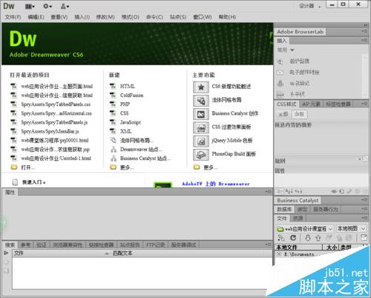The image size is (371, 298).
Task: Select the 全部 mode in CSS panel
Action: pos(283,114)
